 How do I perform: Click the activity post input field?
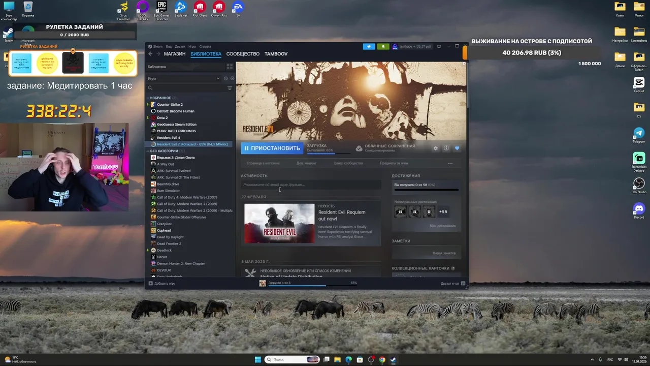point(311,185)
